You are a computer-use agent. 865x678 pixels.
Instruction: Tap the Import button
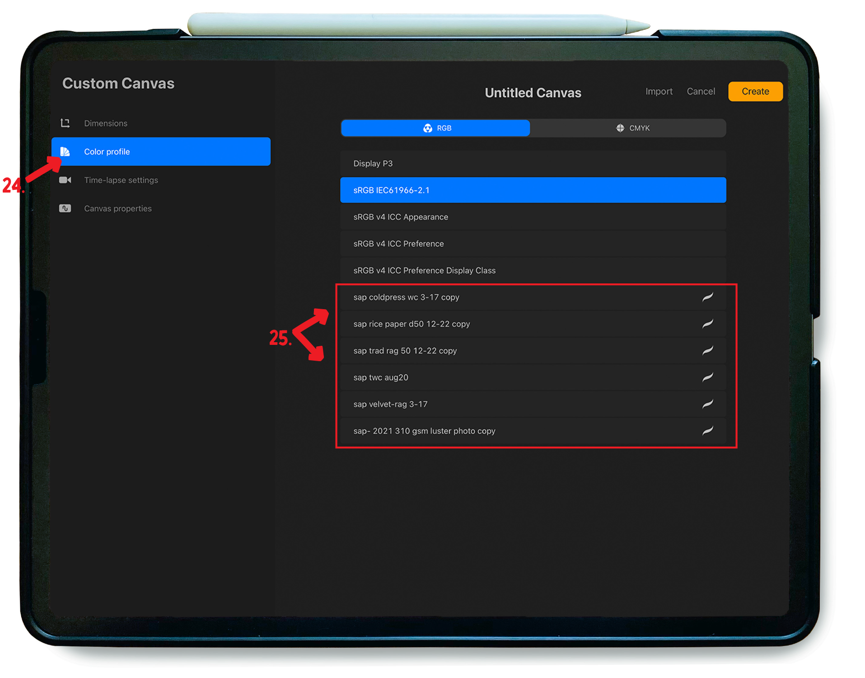[x=659, y=91]
